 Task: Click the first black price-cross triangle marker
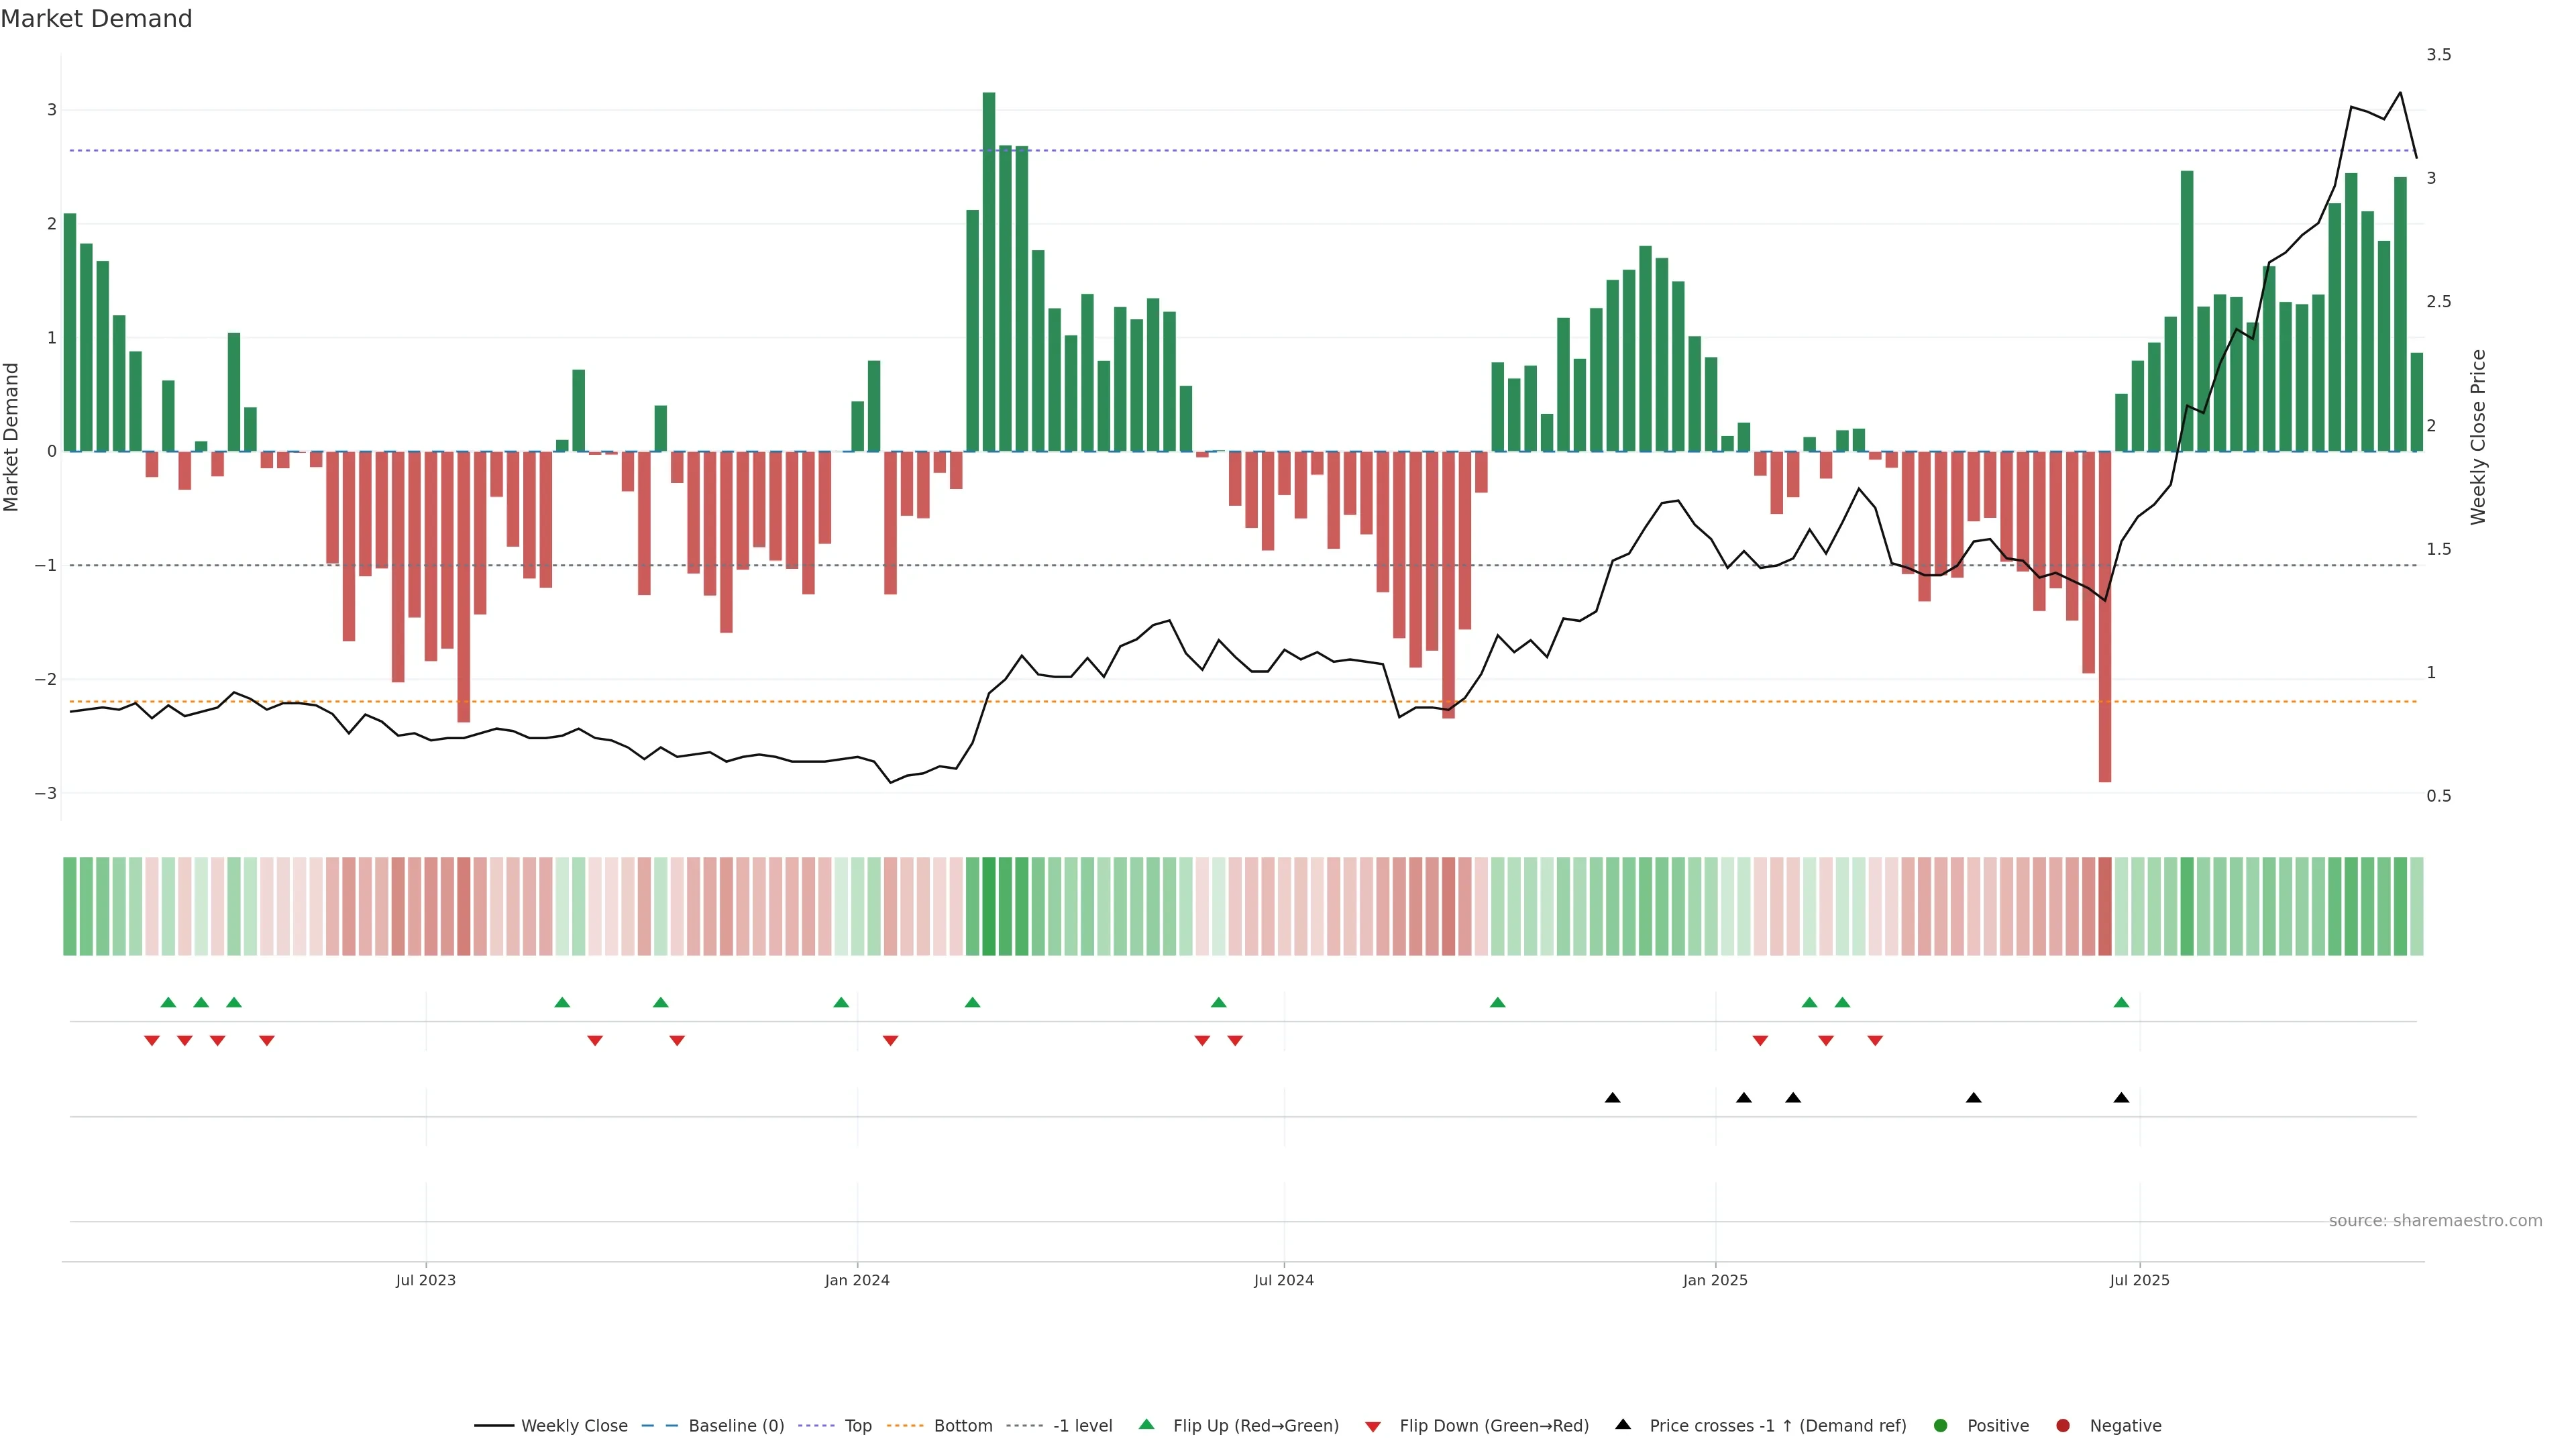(x=1612, y=1098)
